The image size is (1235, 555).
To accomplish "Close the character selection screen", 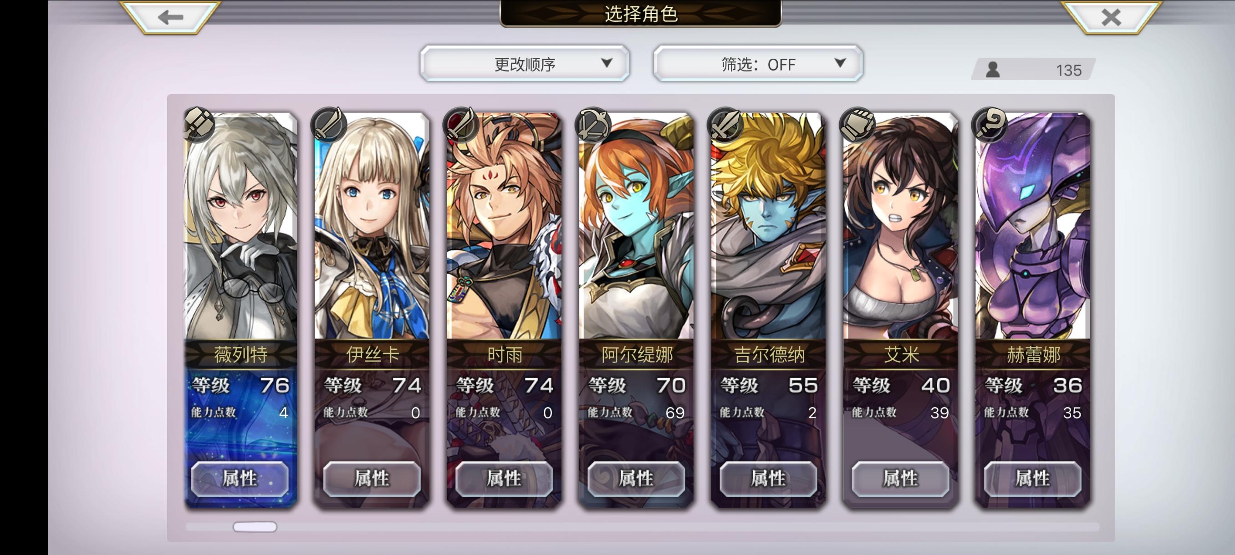I will click(x=1111, y=17).
